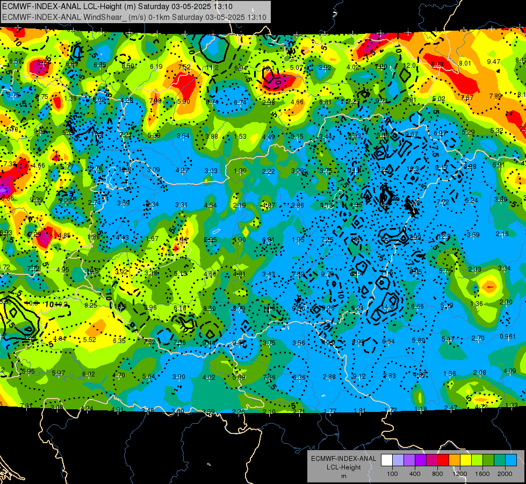Click the wind shear value 2.30
Viewport: 526px width, 484px height.
pos(506,302)
